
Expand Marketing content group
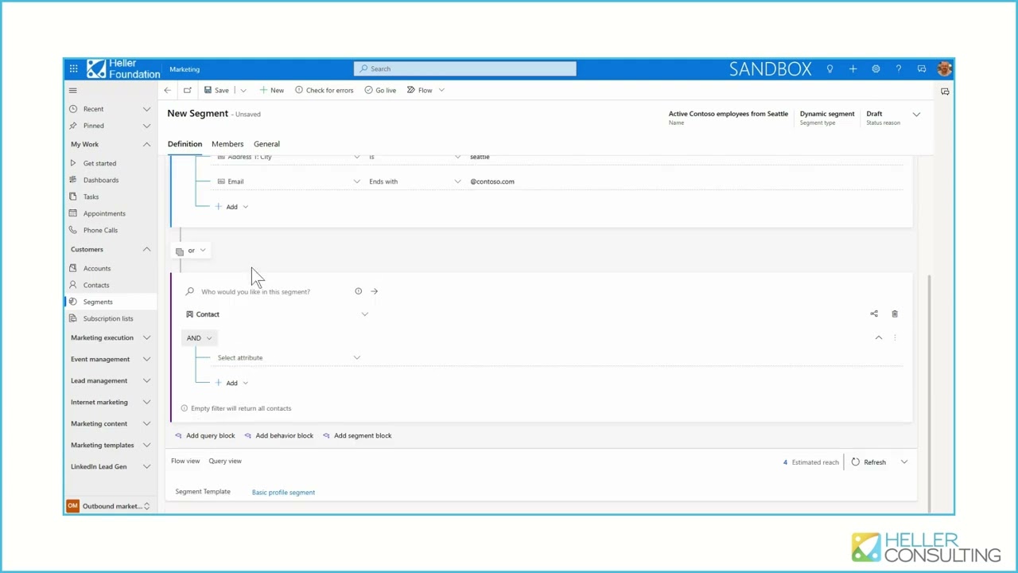pyautogui.click(x=146, y=423)
